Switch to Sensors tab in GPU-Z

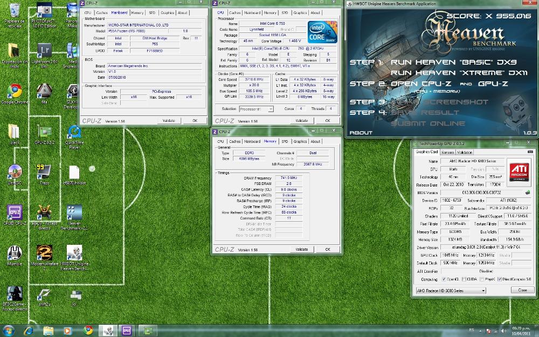tap(447, 152)
